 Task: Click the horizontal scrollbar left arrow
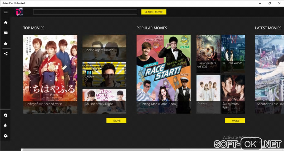click(x=22, y=150)
